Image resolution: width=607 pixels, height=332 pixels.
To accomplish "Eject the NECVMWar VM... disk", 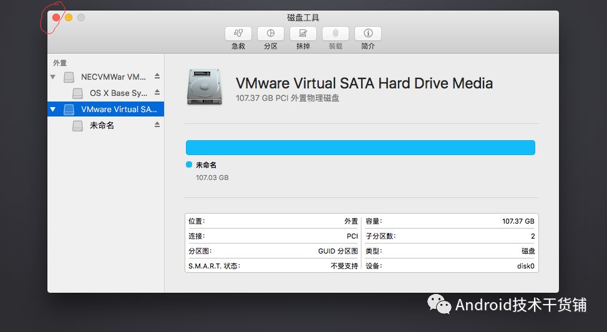I will click(157, 76).
